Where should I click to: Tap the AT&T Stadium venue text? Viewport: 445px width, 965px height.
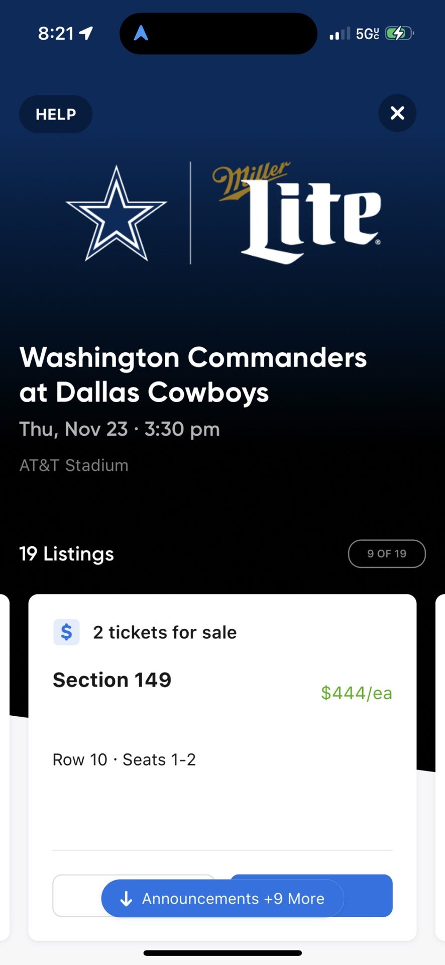point(74,465)
